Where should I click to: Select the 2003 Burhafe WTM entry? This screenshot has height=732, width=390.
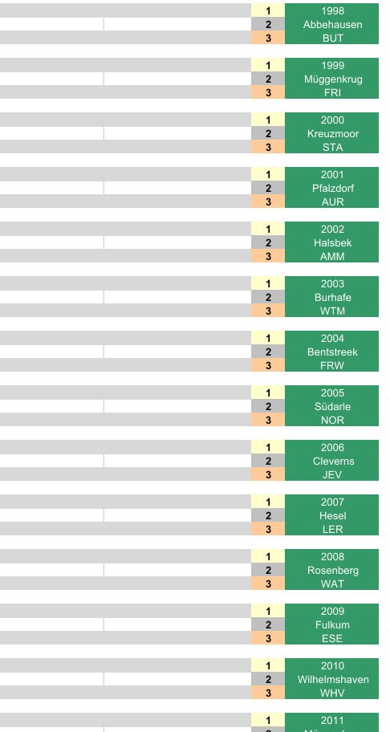[x=331, y=297]
